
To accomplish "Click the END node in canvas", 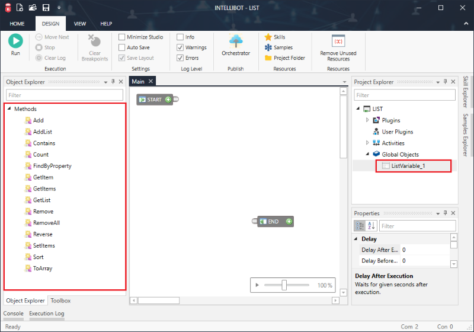I will tap(275, 221).
